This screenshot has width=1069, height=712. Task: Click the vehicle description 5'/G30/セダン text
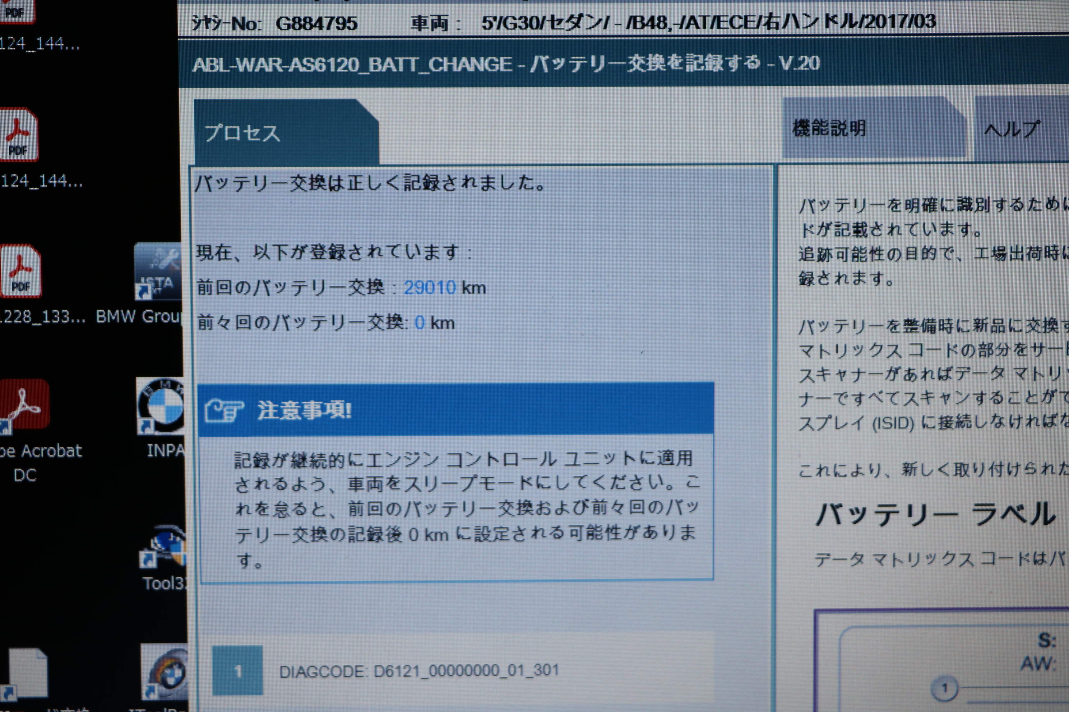pyautogui.click(x=709, y=21)
